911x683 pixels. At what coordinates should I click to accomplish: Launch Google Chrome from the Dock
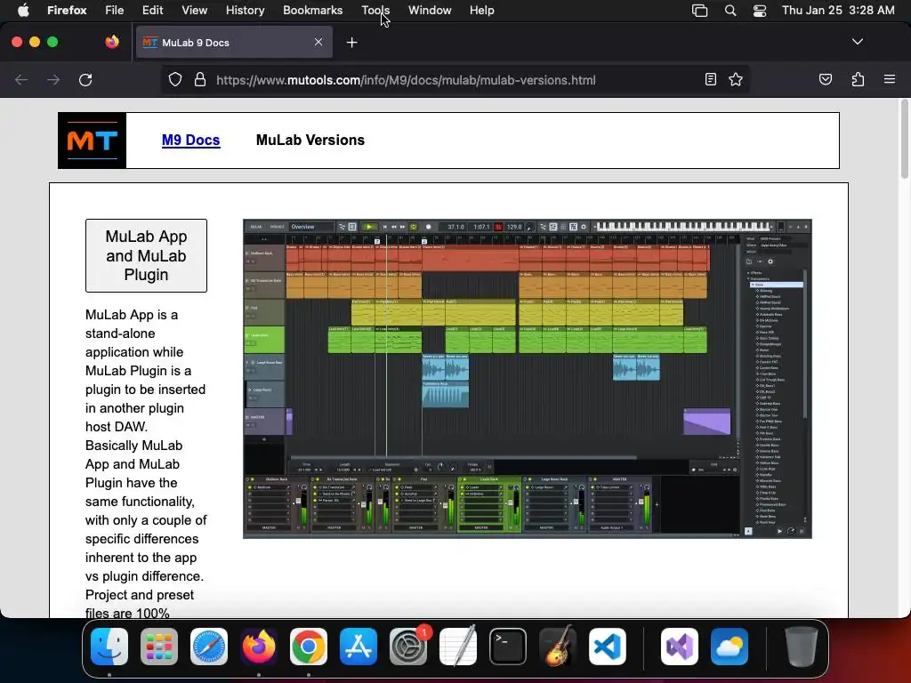[x=309, y=647]
